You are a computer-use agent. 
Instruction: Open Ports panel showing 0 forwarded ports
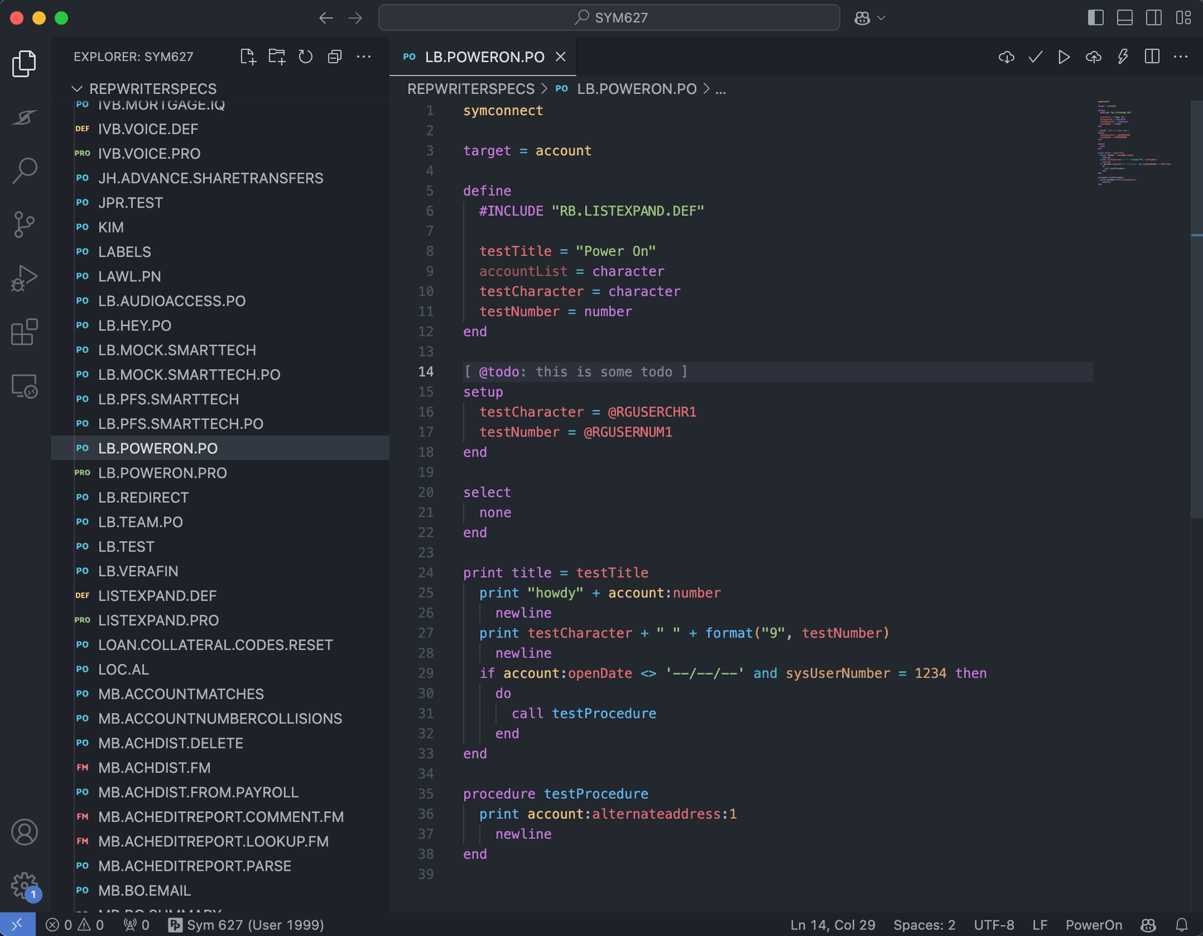(135, 924)
